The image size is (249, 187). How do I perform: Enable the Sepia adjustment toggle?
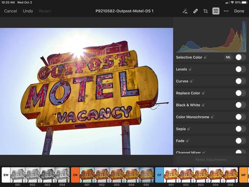point(240,129)
